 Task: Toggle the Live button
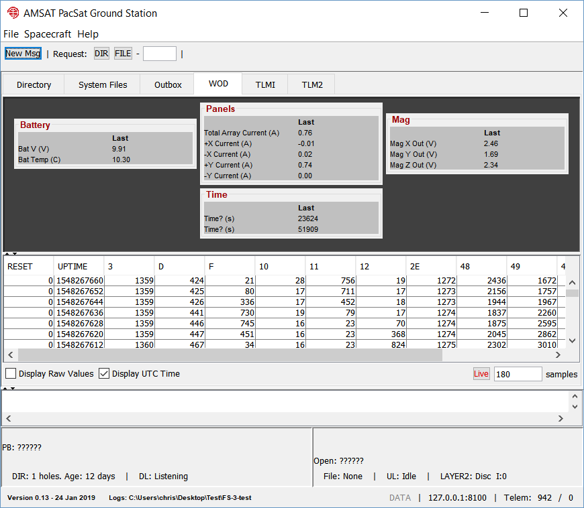[x=481, y=374]
